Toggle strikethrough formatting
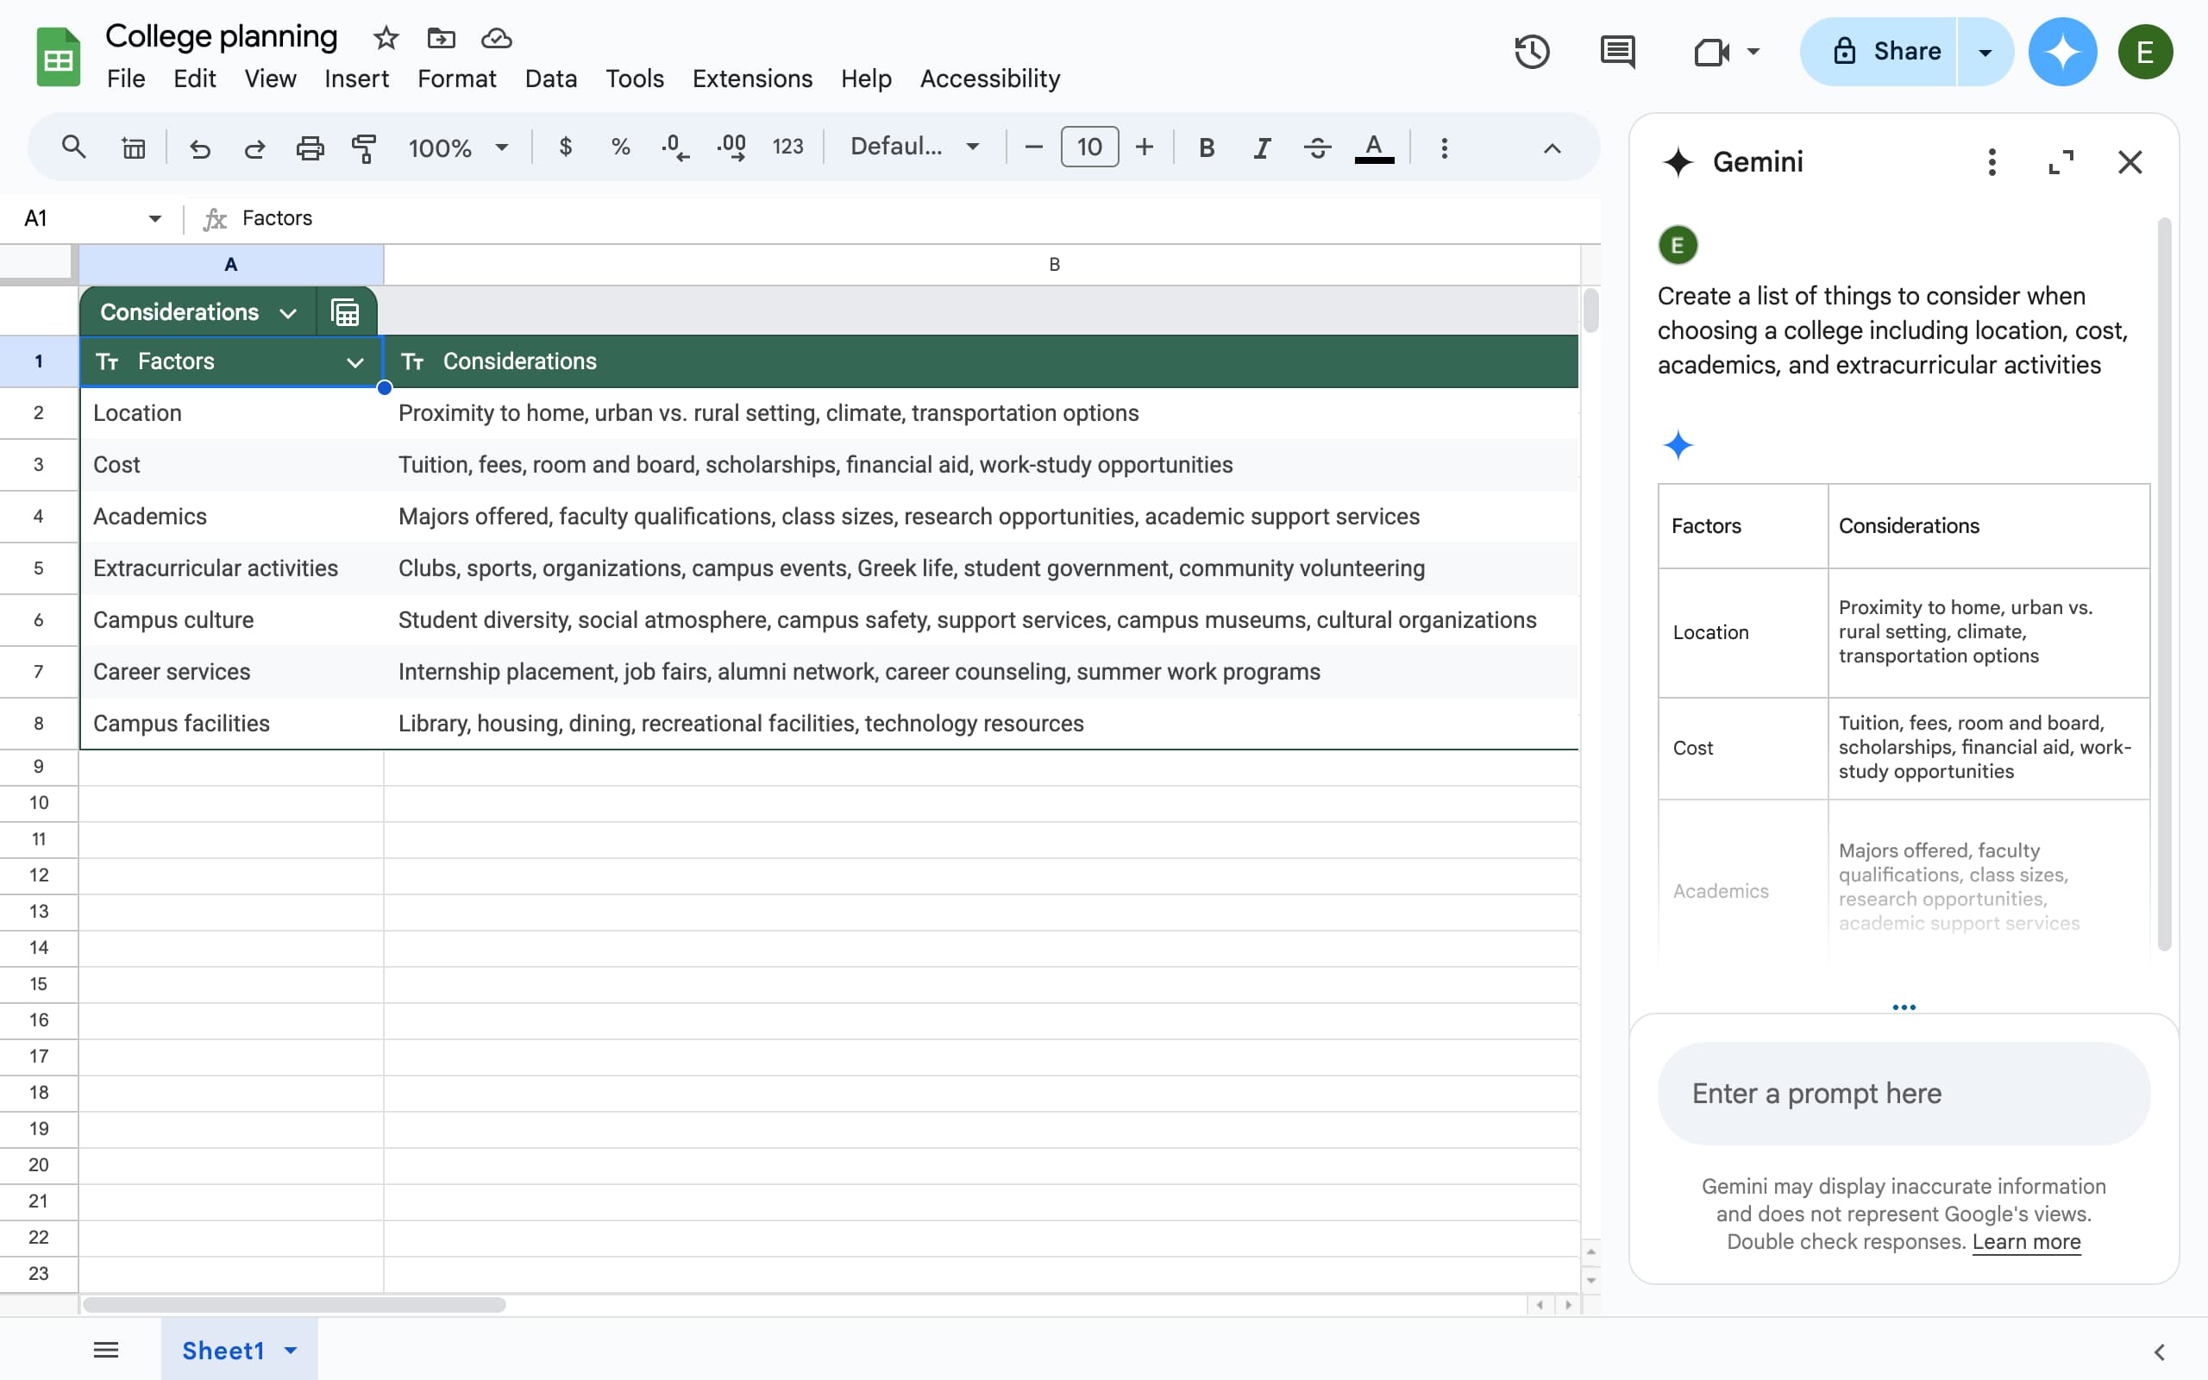 1316,147
